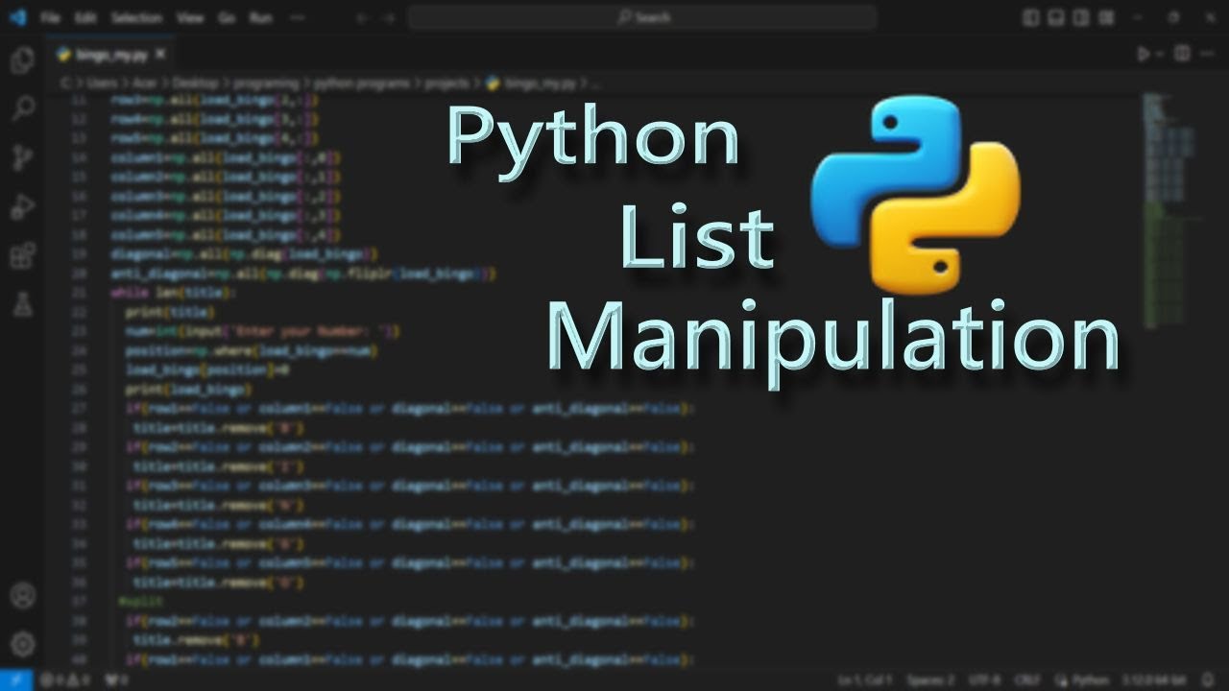Go forward with the right navigation arrow
Viewport: 1229px width, 691px height.
click(389, 17)
